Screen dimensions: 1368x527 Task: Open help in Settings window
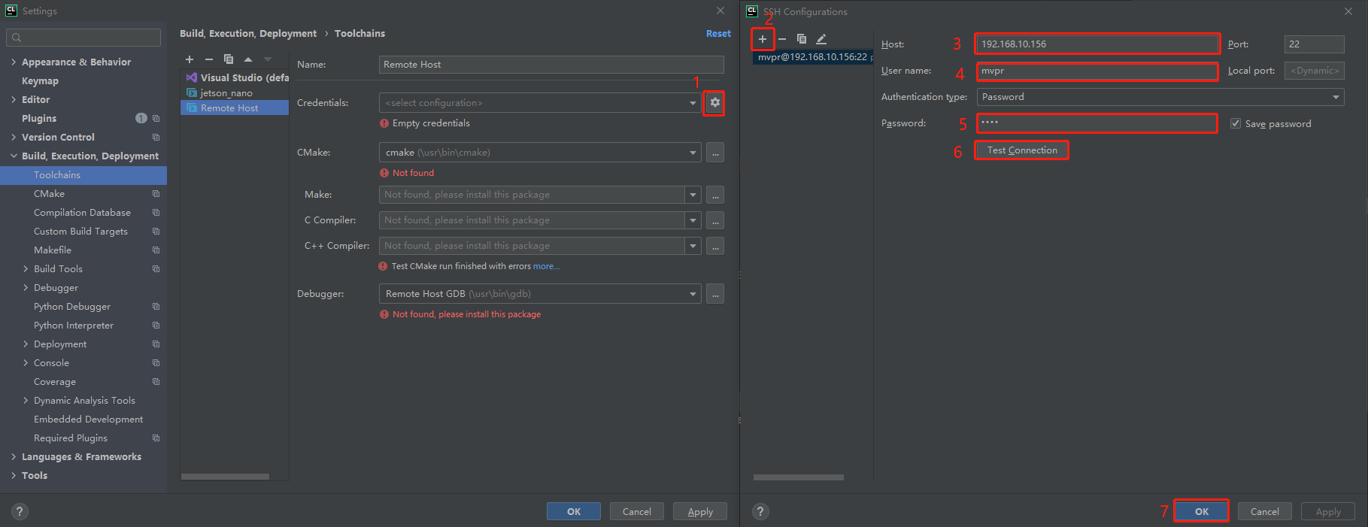tap(20, 512)
